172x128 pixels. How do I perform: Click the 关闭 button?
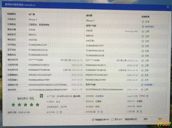pos(160,119)
